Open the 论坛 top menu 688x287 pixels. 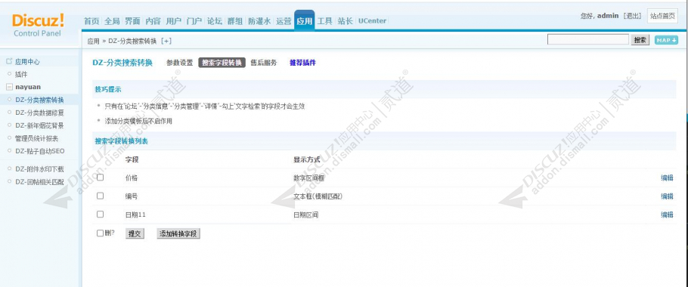215,21
